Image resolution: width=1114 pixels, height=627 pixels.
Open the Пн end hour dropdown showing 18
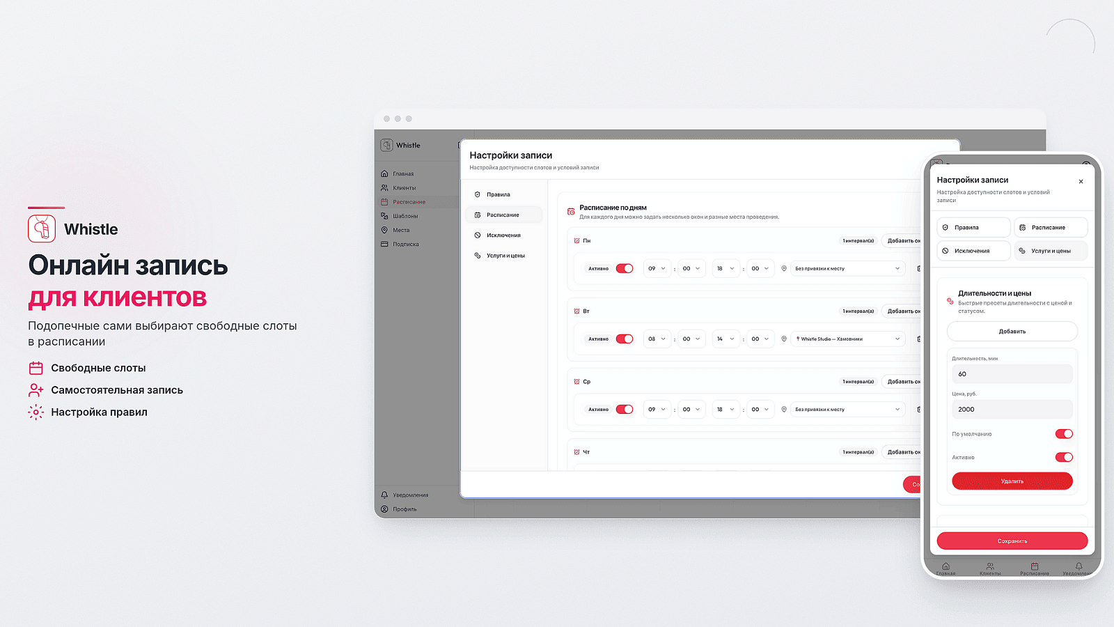[725, 268]
